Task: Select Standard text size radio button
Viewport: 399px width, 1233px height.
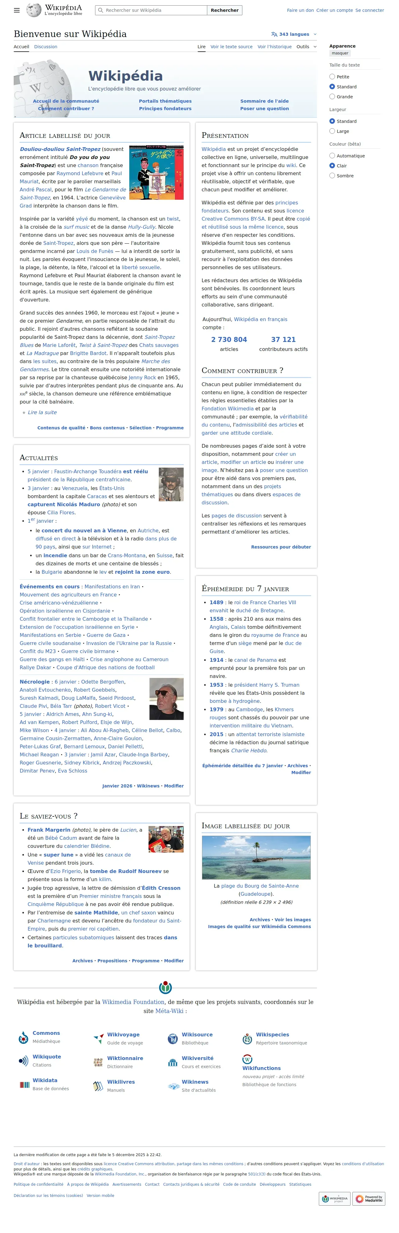Action: [x=332, y=86]
